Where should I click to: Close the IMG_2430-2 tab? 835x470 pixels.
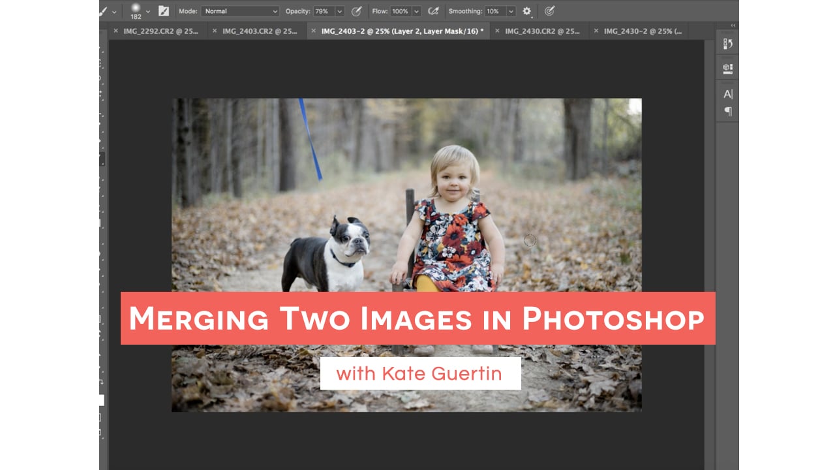tap(596, 31)
